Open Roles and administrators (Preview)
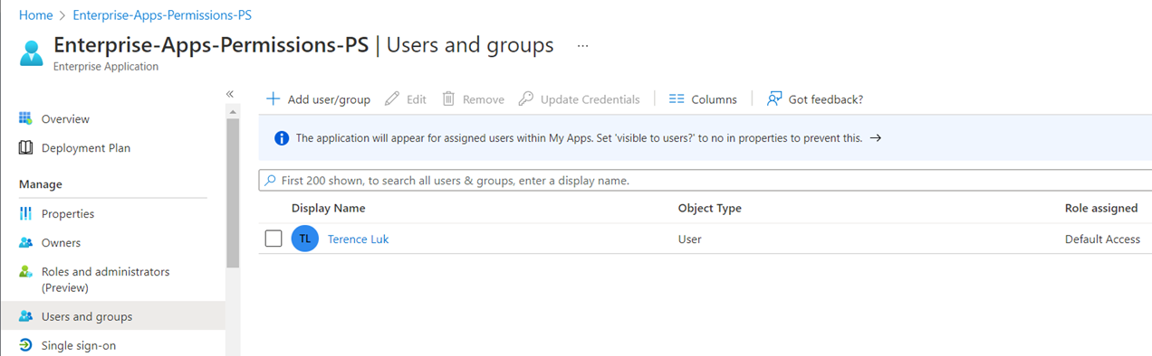 [105, 279]
